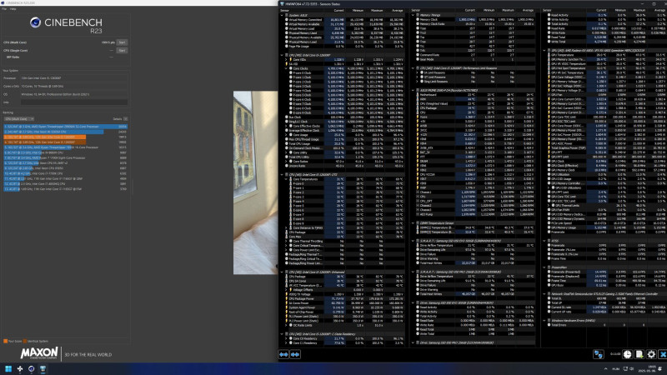
Task: Click the Sensor column header in HWiNFO
Action: click(x=284, y=11)
